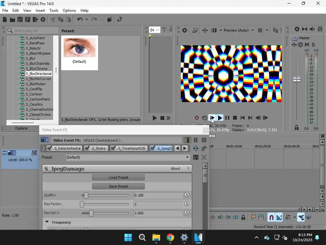Click Play in the video preview transport
Viewport: 326px width, 245px height.
click(x=220, y=118)
